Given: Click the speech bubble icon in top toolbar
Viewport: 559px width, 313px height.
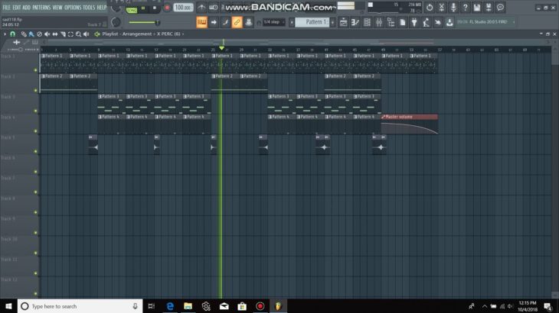Looking at the screenshot, I should (x=500, y=7).
